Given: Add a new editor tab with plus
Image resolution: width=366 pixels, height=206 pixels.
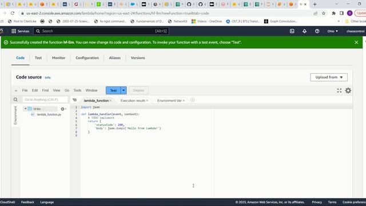Looking at the screenshot, I should click(192, 100).
